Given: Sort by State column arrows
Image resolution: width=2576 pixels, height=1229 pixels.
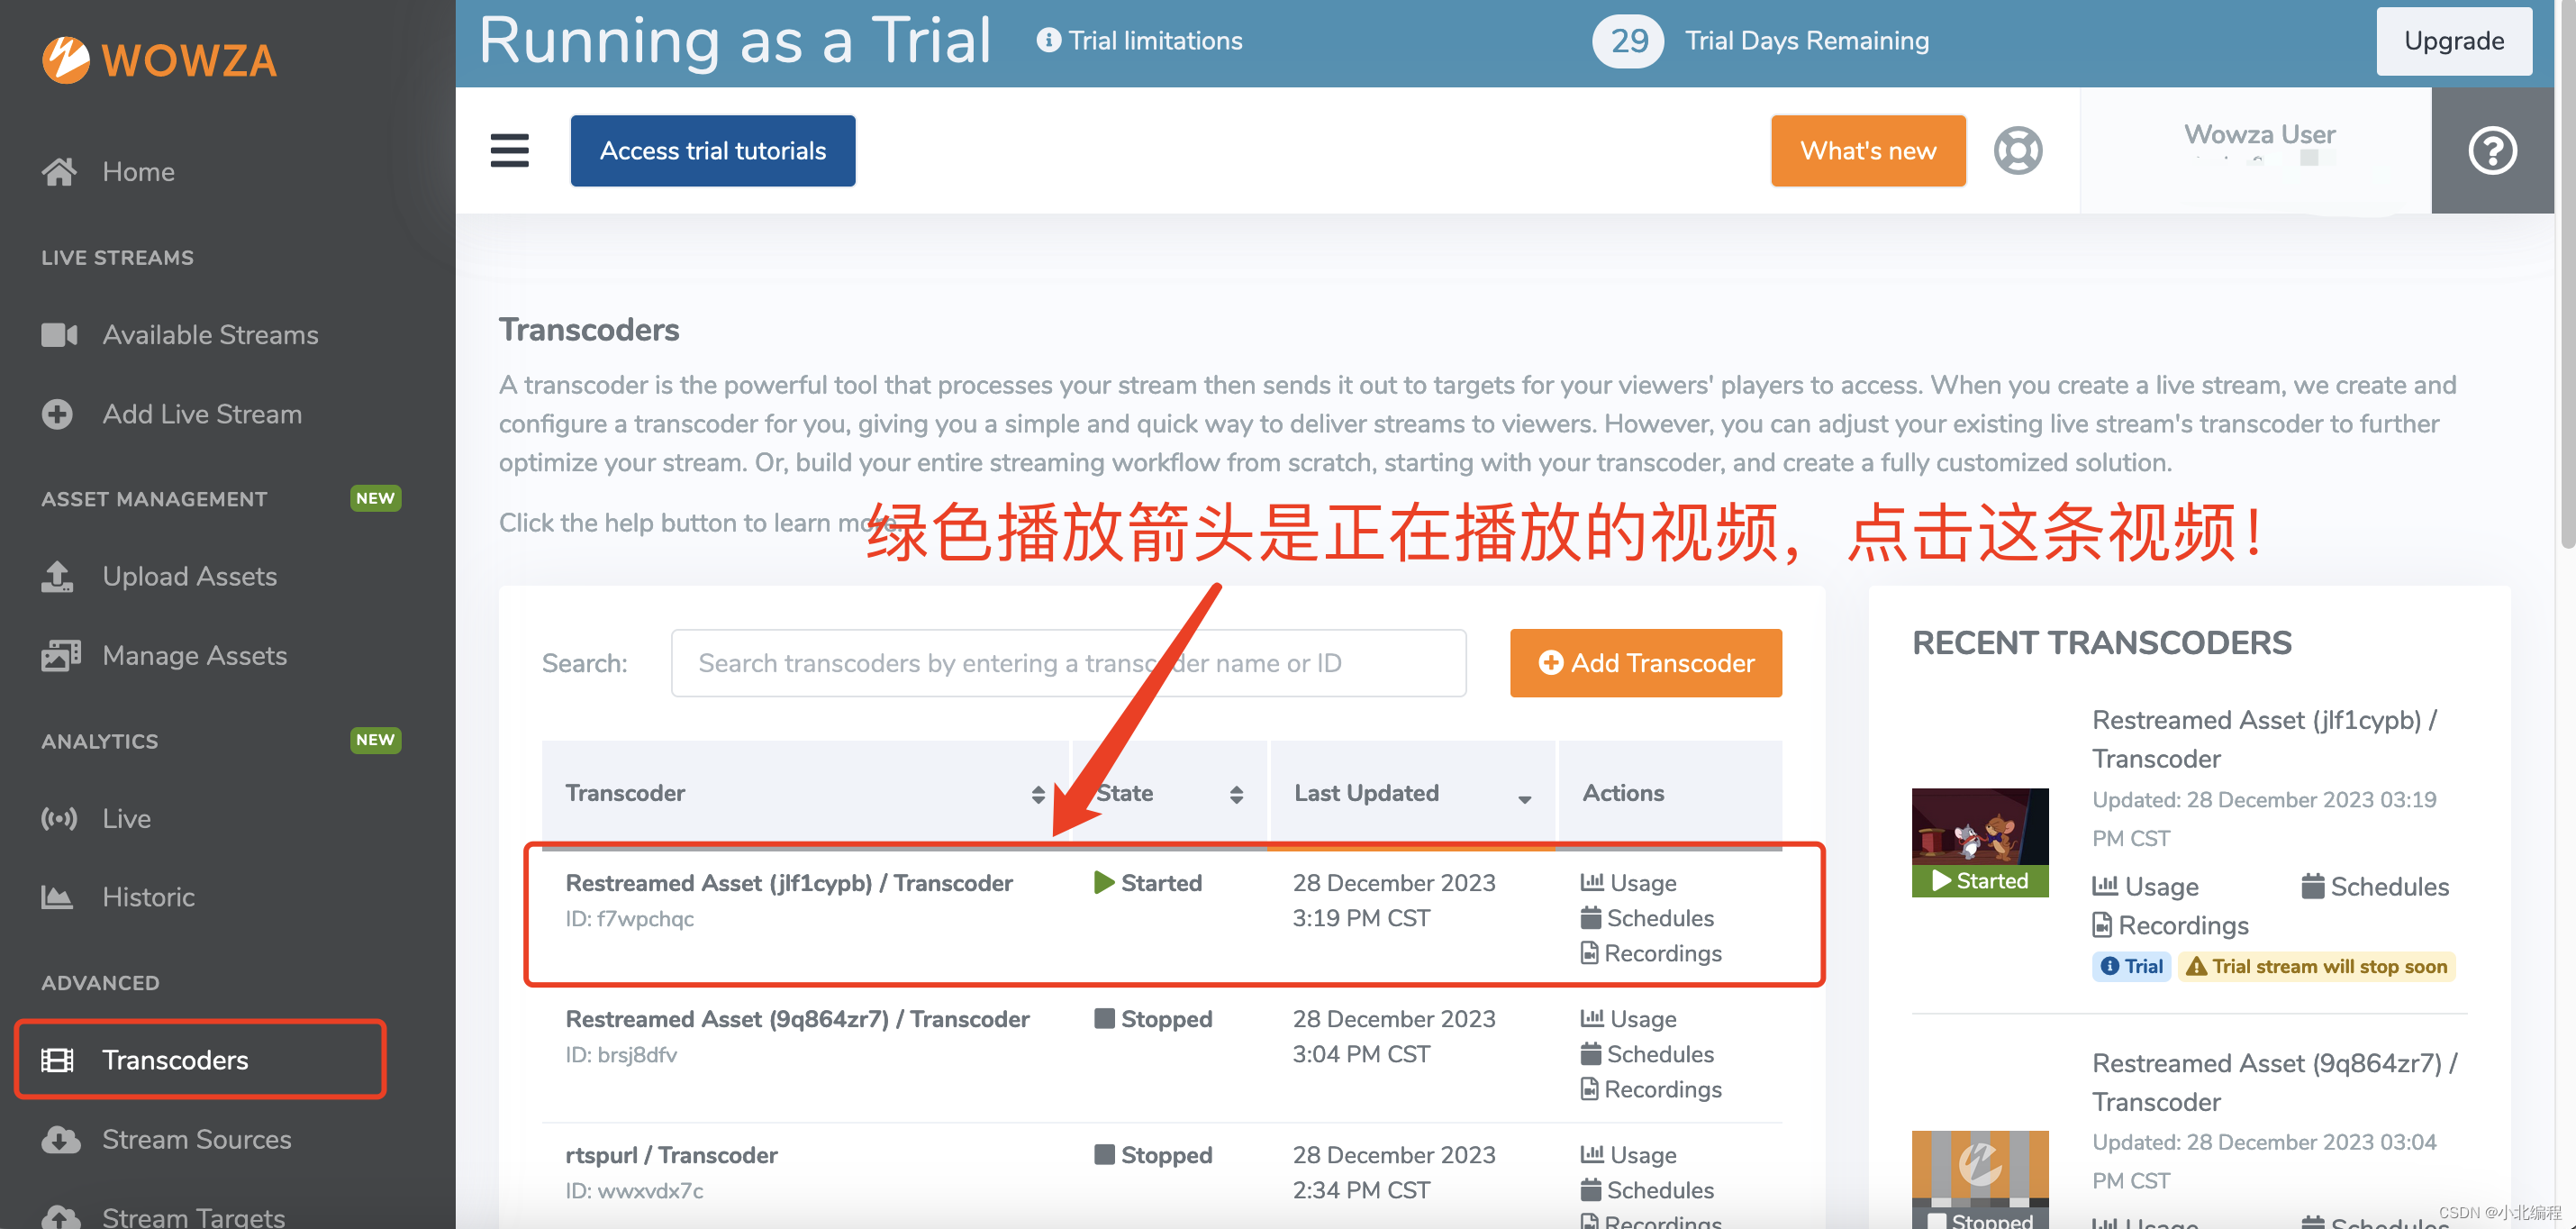Looking at the screenshot, I should (1236, 794).
